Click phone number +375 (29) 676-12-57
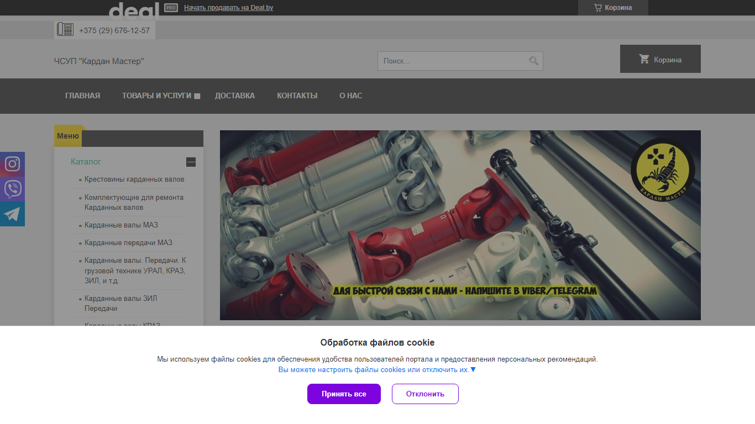 coord(114,30)
